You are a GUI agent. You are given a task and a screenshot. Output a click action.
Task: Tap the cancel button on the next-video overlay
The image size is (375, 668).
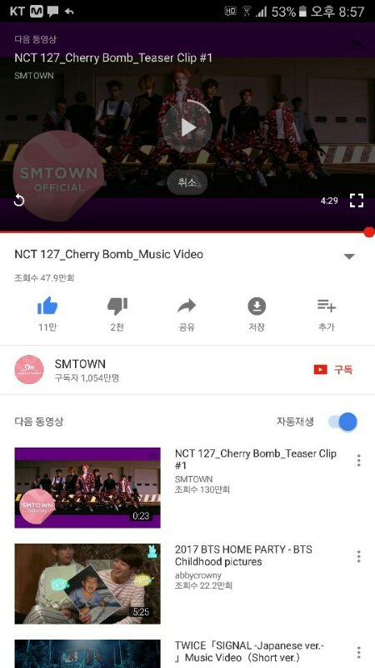(187, 182)
